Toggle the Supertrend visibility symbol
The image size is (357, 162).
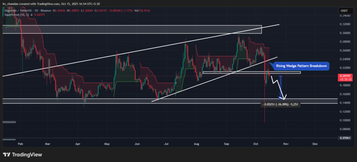32,15
